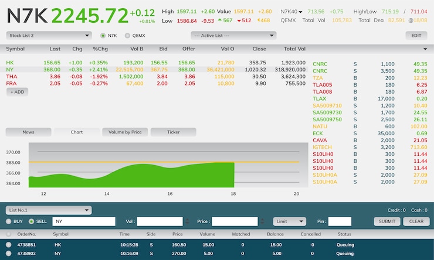434x260 pixels.
Task: Click the green up arrow 567 indicator
Action: 225,20
